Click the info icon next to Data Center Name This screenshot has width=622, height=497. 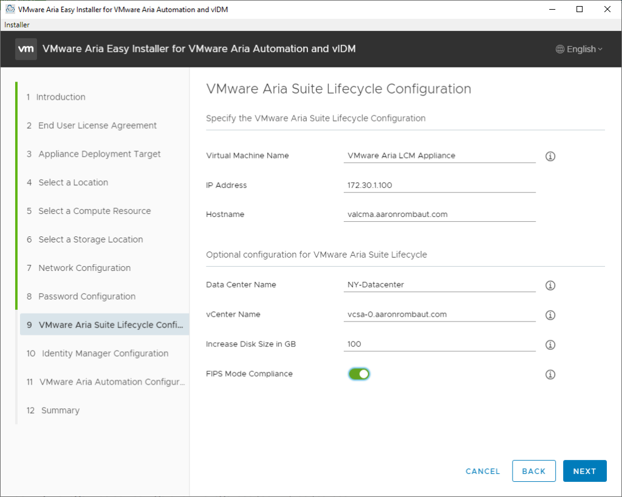click(550, 285)
